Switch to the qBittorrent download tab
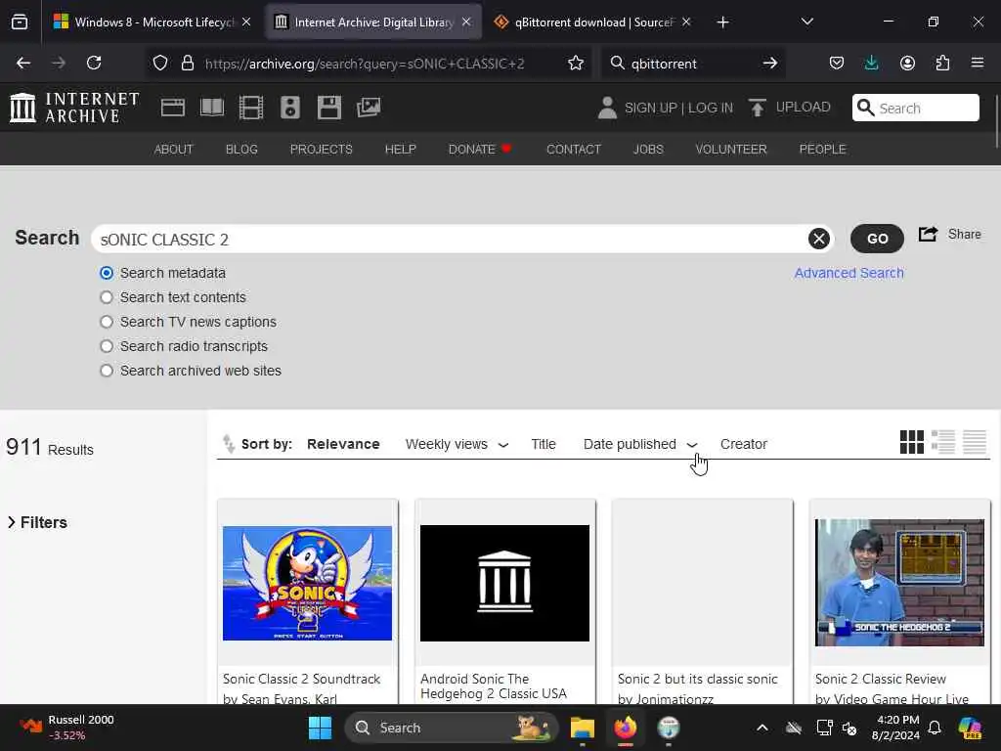1001x751 pixels. coord(593,22)
